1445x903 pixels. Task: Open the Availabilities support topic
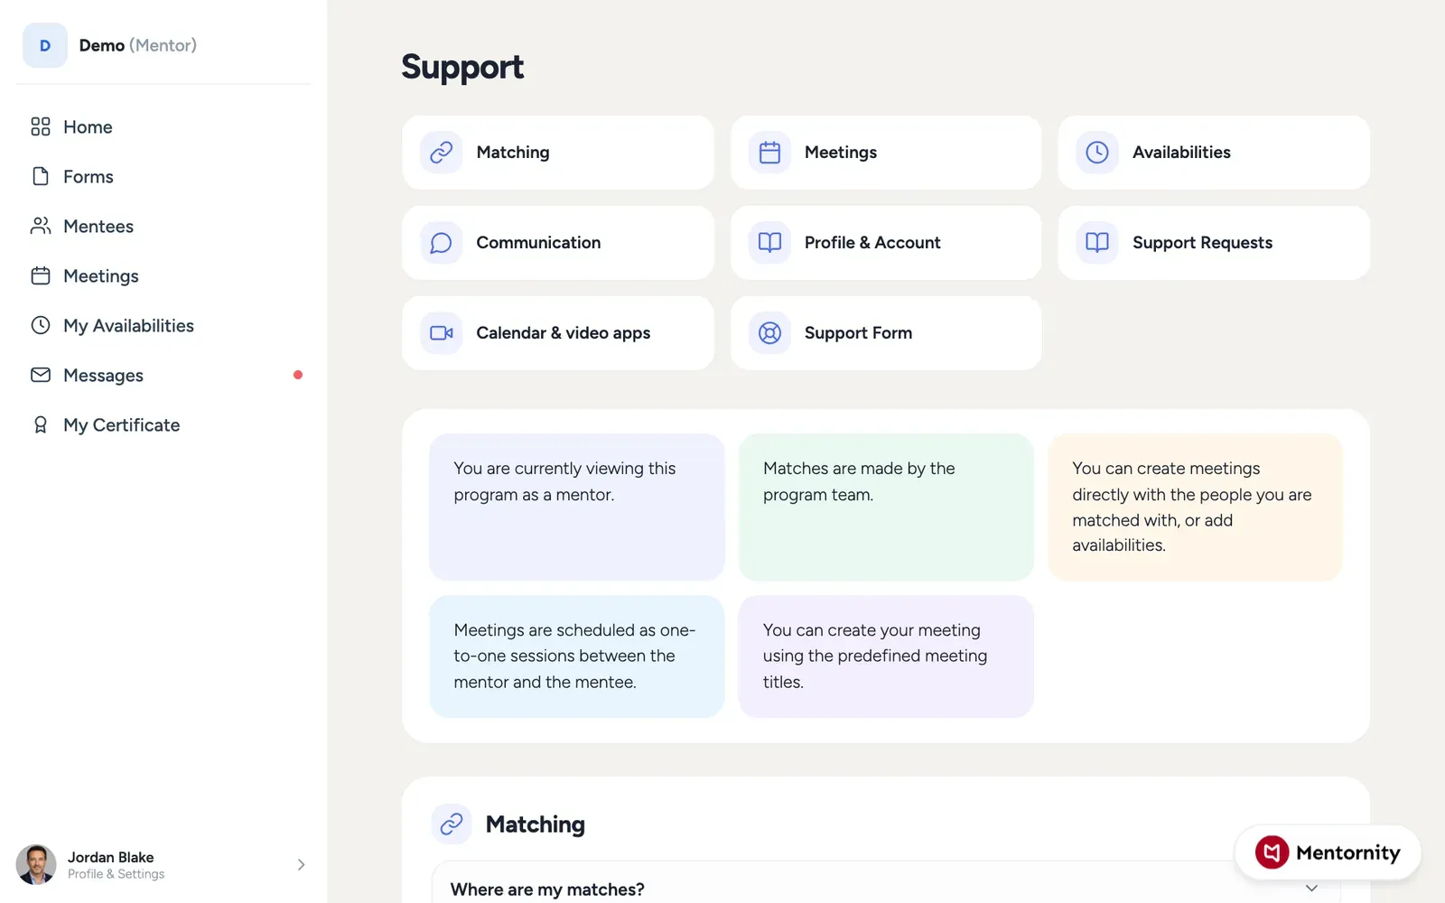pyautogui.click(x=1214, y=153)
